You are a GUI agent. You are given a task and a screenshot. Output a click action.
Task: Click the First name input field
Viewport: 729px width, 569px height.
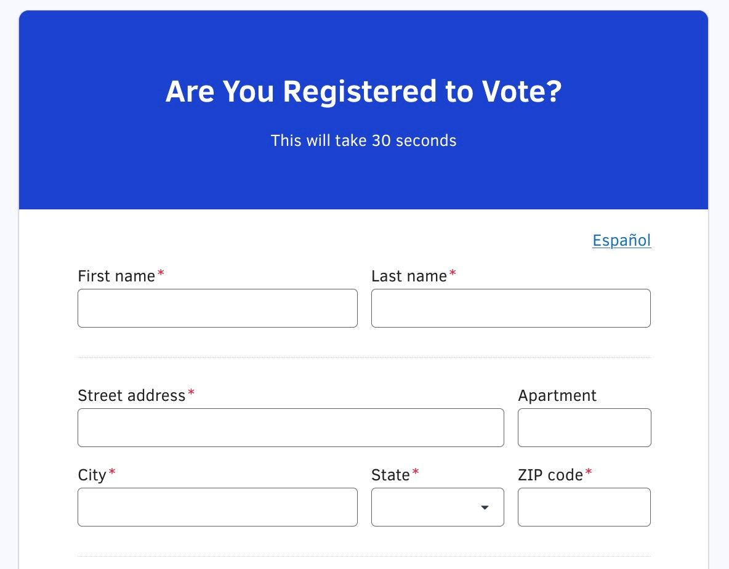[217, 308]
